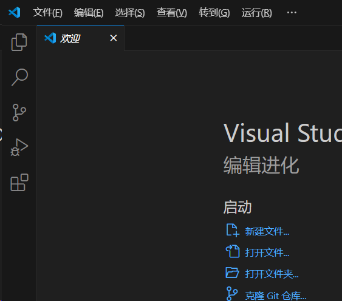
Task: Click the 新建文件... link
Action: (x=267, y=231)
